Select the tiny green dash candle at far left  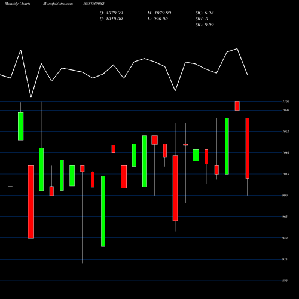[10, 187]
